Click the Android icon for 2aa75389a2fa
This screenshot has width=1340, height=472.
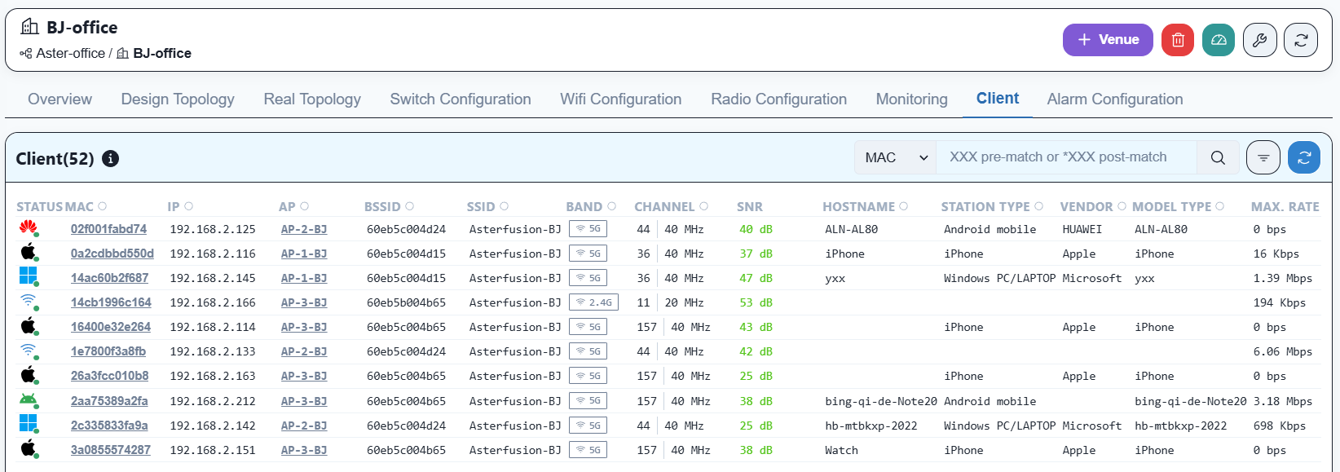point(29,400)
